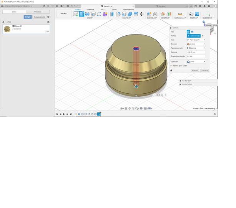The width and height of the screenshot is (236, 208).
Task: Select the solid extrude Type option
Action: point(188,32)
